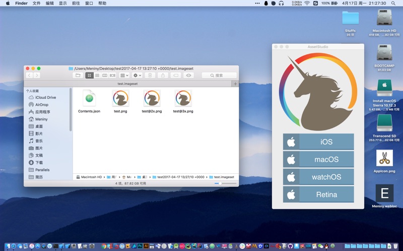Viewport: 403px width, 251px height.
Task: Go forward in Finder window
Action: 37,75
